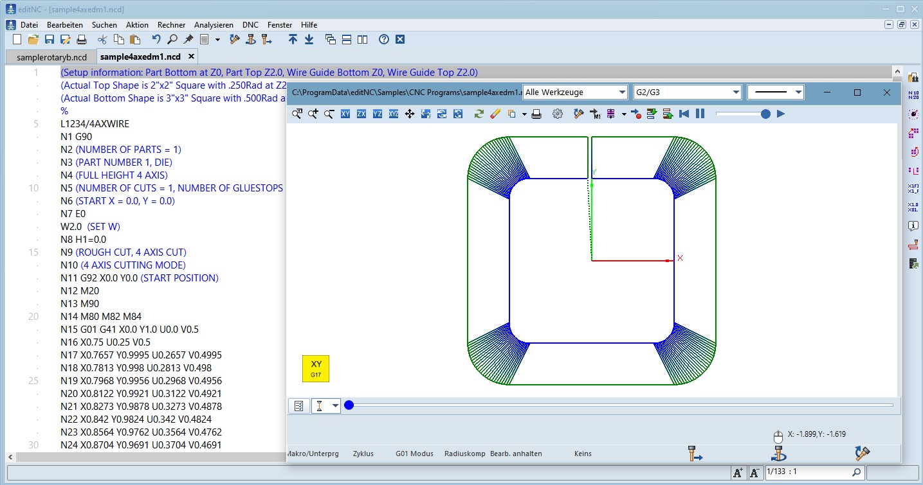
Task: Click the rewind-to-start playback control
Action: (684, 114)
